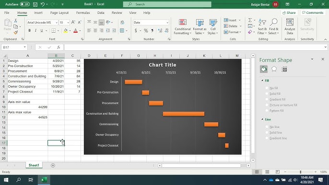
Task: Select Solid fill radio option
Action: click(x=267, y=94)
